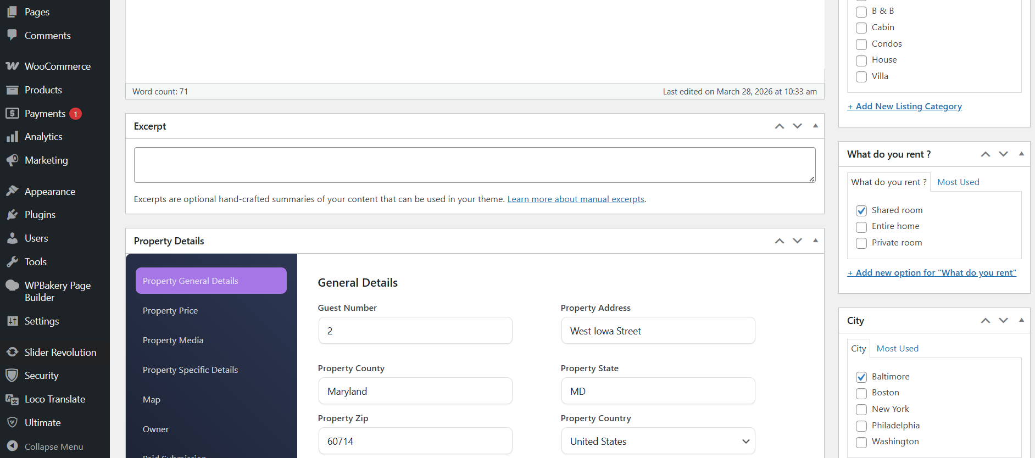This screenshot has height=458, width=1035.
Task: Follow Learn more about manual excerpts link
Action: click(x=575, y=199)
